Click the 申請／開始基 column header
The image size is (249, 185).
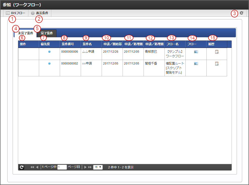112,44
